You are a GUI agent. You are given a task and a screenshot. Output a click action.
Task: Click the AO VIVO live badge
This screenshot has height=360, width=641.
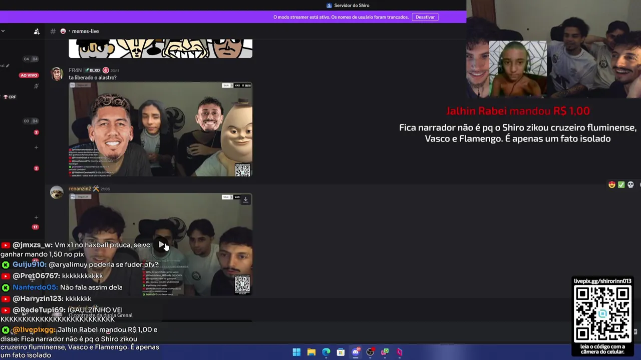[x=29, y=75]
